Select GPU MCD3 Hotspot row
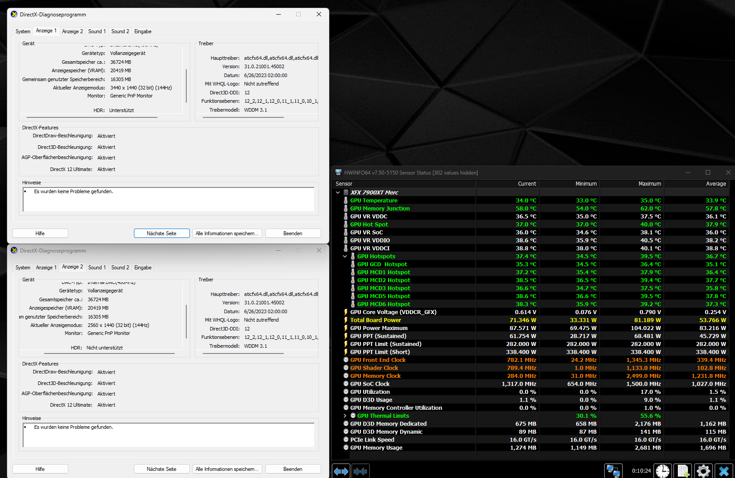This screenshot has width=735, height=478. pos(531,288)
